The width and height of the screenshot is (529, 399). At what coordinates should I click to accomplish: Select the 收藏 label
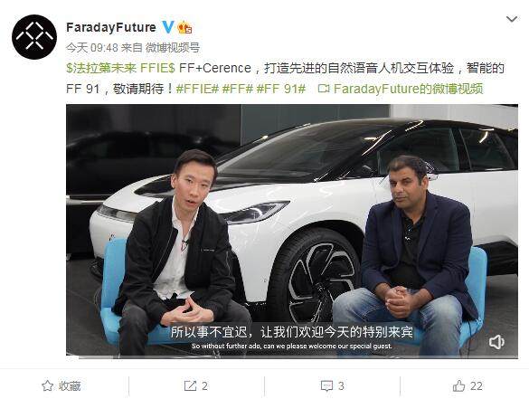click(x=70, y=385)
